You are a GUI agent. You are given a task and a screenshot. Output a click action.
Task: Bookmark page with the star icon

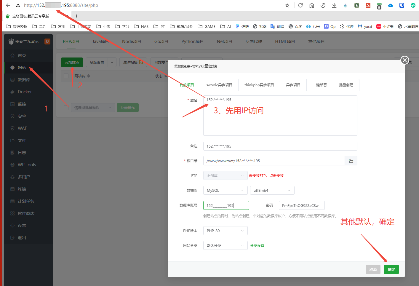(x=287, y=5)
